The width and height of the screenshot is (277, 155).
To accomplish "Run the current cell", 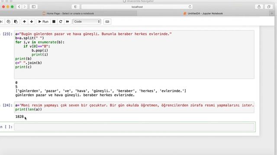I will pyautogui.click(x=43, y=22).
